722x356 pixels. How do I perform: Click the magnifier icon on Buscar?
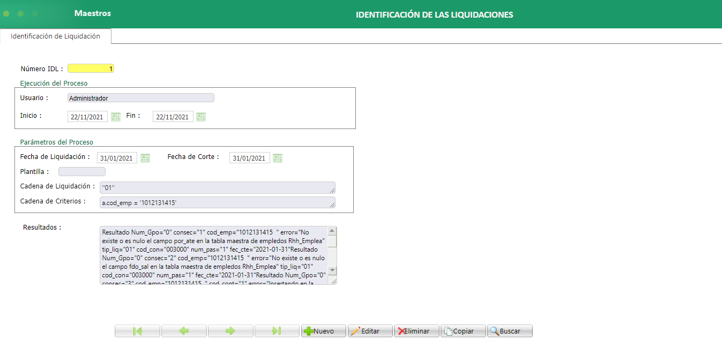click(x=494, y=330)
